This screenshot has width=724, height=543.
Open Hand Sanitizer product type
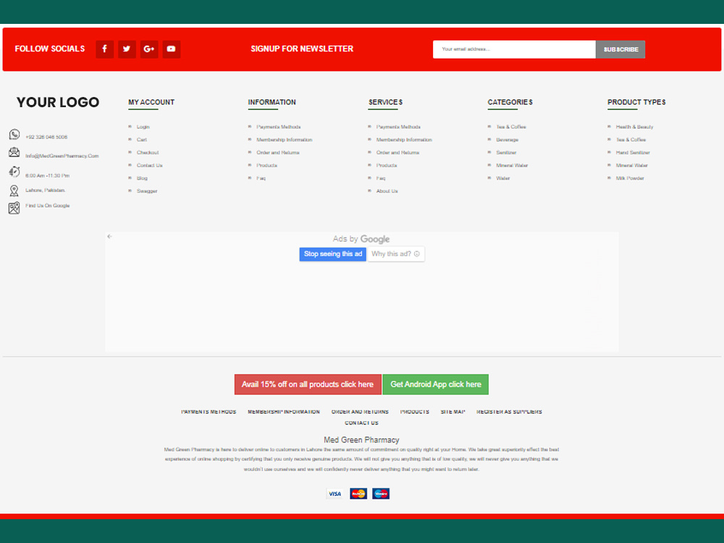(633, 153)
